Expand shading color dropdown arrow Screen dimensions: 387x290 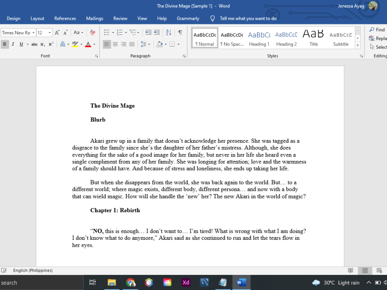pos(166,44)
